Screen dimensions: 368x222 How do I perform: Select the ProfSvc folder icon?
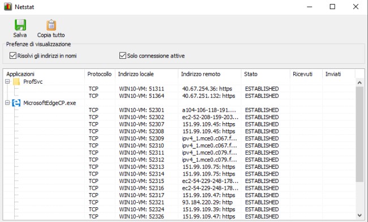16,81
